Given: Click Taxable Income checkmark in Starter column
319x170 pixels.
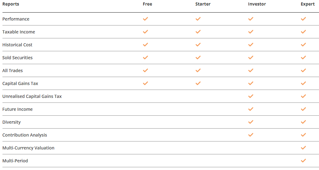Looking at the screenshot, I should click(x=198, y=32).
